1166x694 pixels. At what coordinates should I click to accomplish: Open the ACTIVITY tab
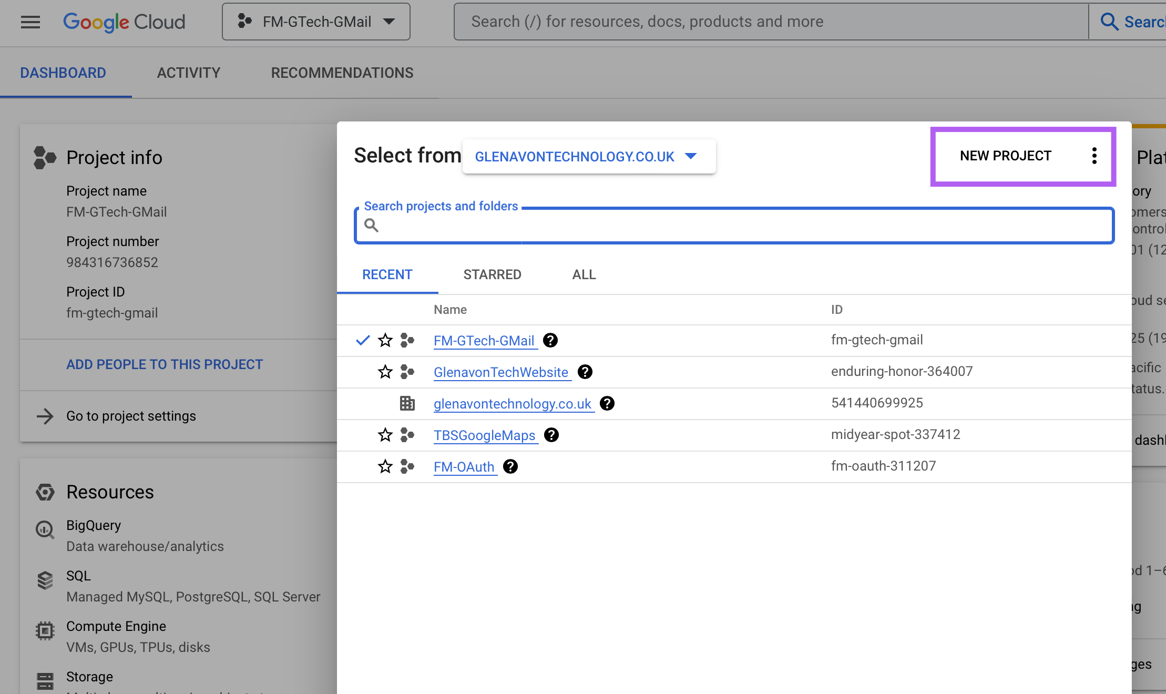point(188,73)
